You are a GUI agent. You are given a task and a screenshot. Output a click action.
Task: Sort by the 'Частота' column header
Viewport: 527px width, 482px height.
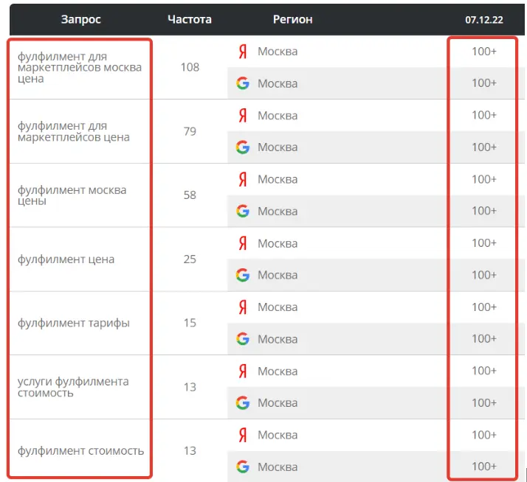(189, 19)
